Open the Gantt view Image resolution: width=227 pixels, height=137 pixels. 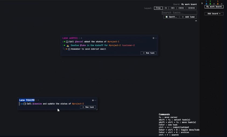pyautogui.click(x=171, y=17)
